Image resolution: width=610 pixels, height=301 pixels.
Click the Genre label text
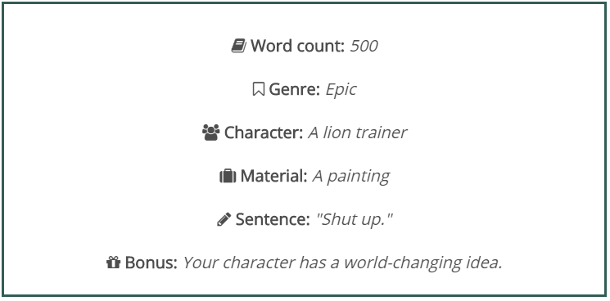coord(295,90)
